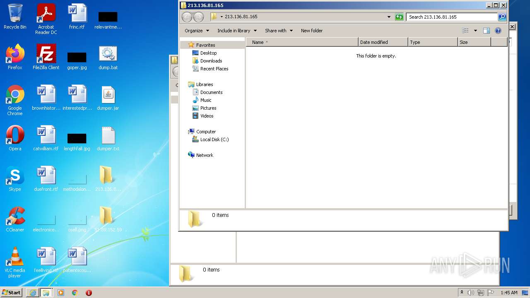The height and width of the screenshot is (298, 530).
Task: Open the Action Center flag tray icon
Action: (491, 293)
